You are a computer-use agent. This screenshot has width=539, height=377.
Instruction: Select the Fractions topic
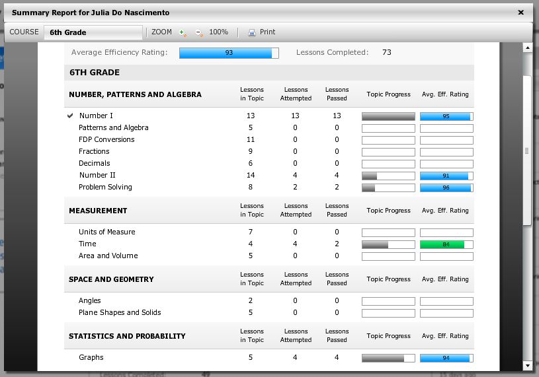(x=94, y=151)
